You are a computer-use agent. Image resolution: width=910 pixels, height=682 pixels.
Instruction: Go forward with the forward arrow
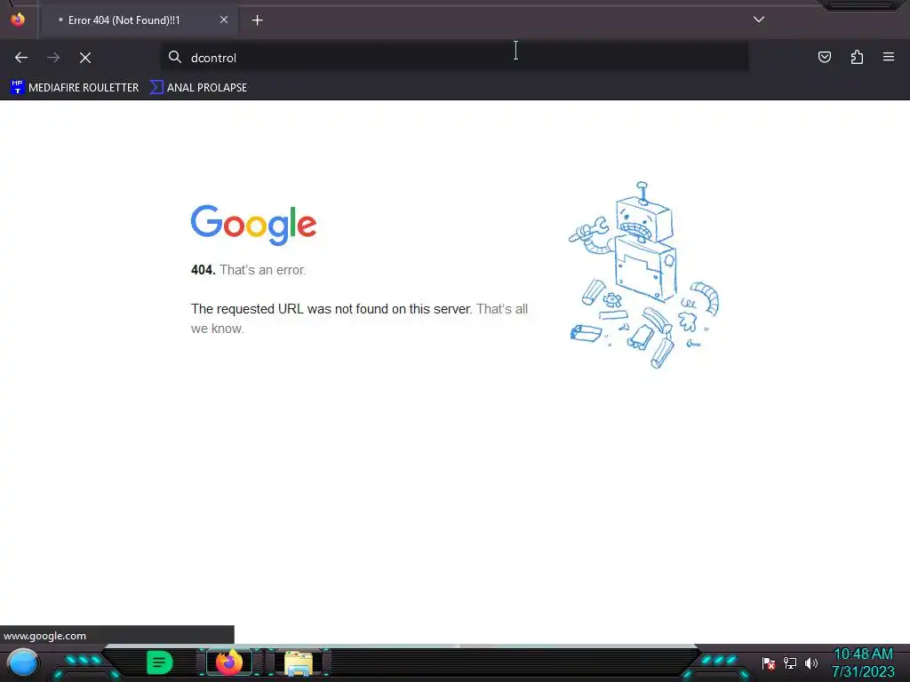pos(53,58)
